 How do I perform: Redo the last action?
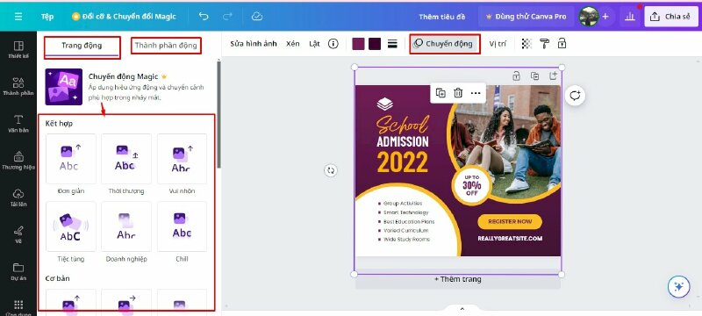[227, 17]
